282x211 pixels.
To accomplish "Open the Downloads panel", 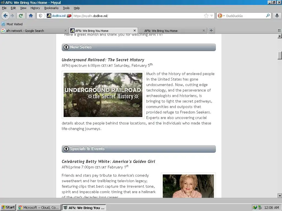I will pos(277,16).
